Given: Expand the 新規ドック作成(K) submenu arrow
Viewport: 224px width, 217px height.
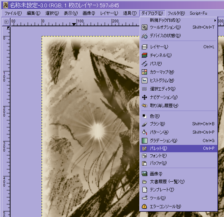Looking at the screenshot, I should pos(215,20).
